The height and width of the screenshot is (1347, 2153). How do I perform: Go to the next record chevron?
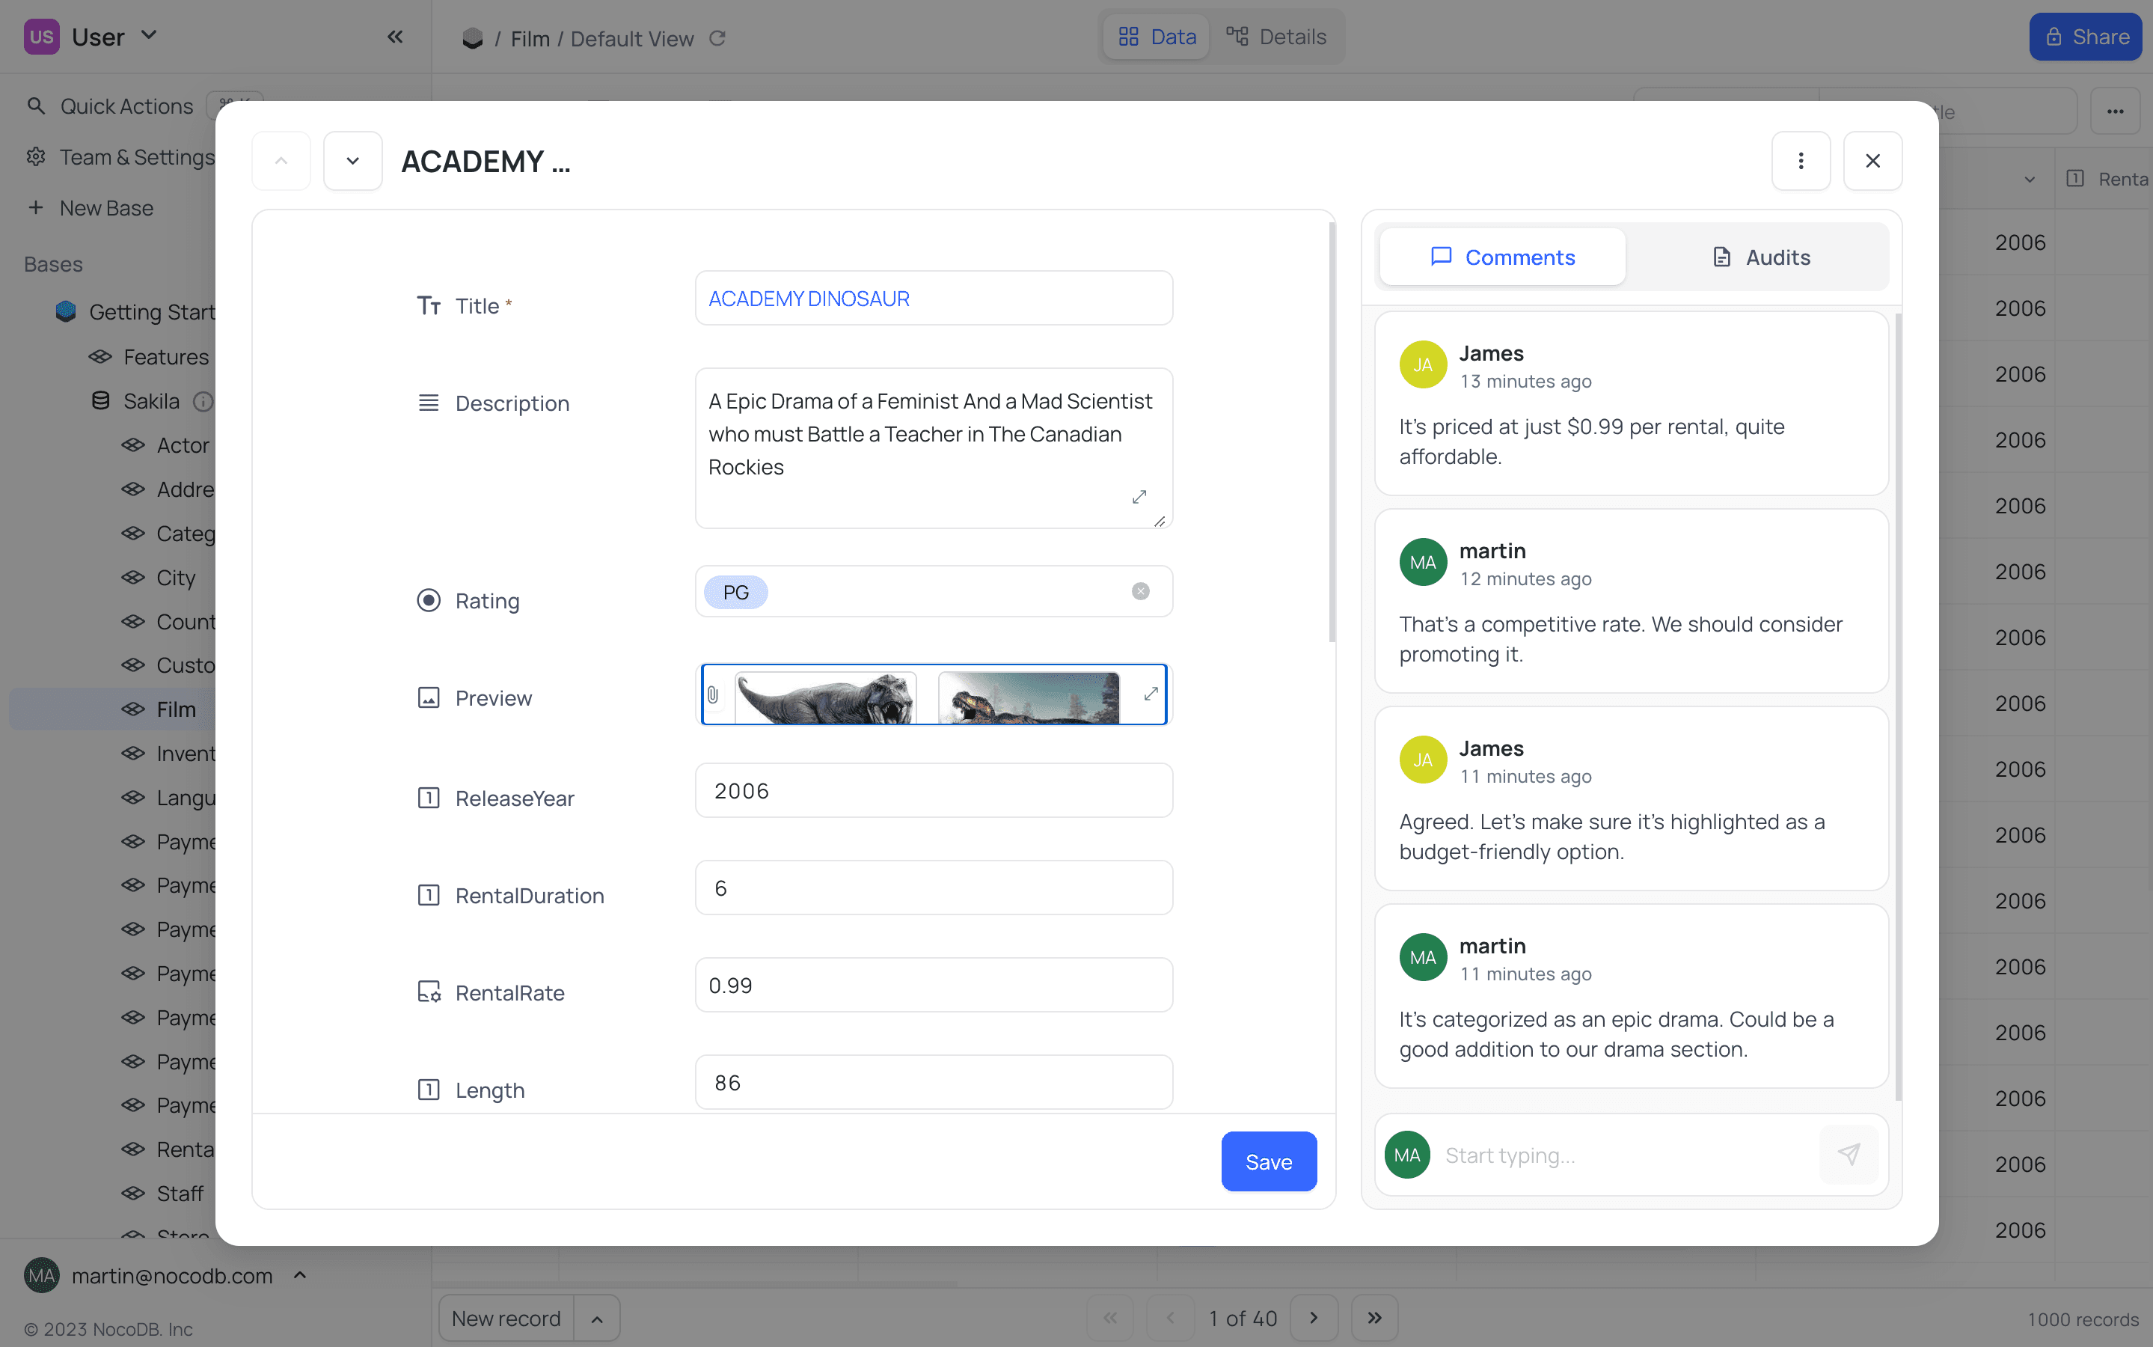tap(352, 161)
